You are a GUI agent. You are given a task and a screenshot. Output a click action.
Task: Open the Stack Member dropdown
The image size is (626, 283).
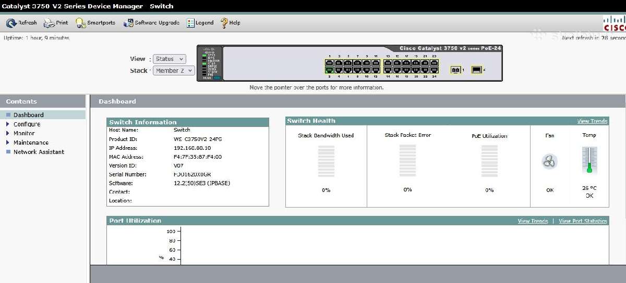tap(174, 70)
